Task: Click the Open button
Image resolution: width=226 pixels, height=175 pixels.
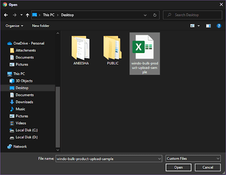Action: [178, 167]
